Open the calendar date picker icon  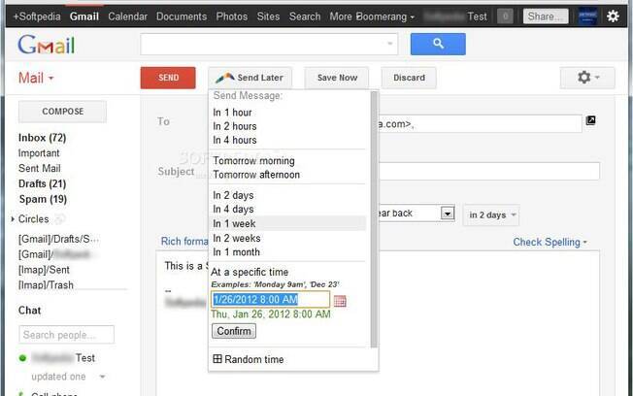click(x=340, y=301)
